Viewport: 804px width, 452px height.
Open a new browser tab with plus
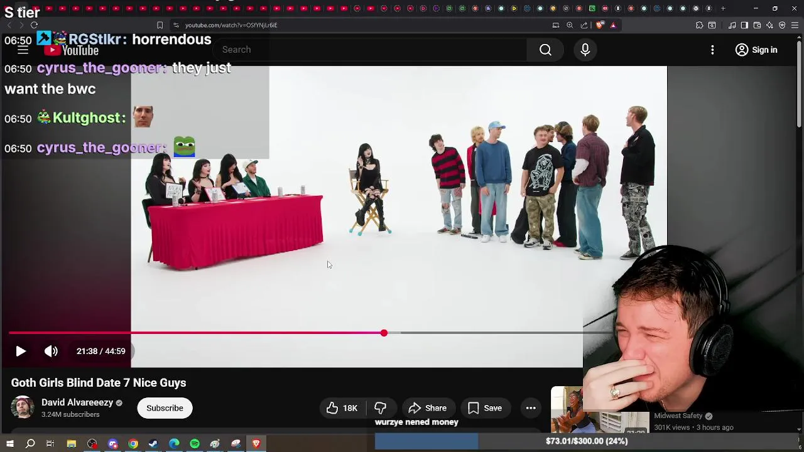[723, 8]
